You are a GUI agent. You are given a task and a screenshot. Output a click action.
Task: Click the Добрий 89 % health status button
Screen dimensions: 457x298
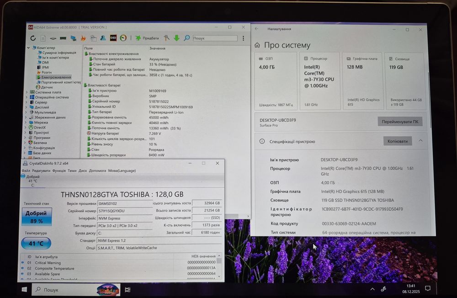pyautogui.click(x=37, y=217)
